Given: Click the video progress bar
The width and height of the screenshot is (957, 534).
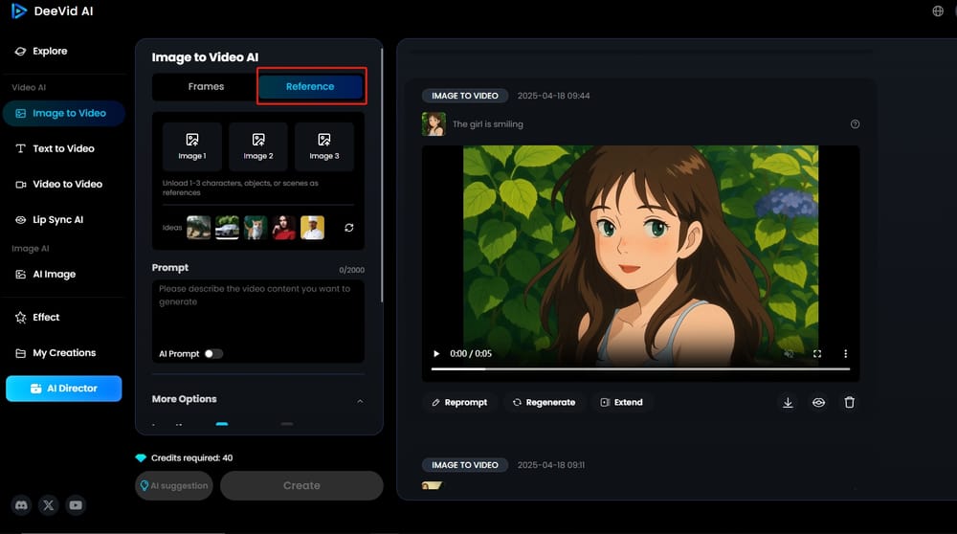Looking at the screenshot, I should (x=639, y=368).
